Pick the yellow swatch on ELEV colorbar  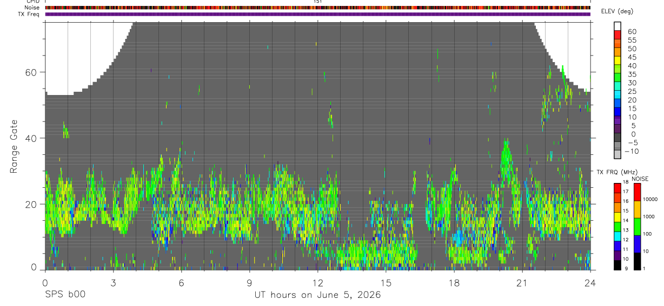617,60
